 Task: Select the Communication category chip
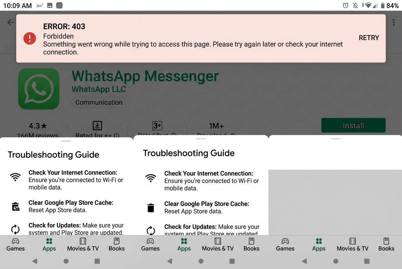pyautogui.click(x=99, y=102)
